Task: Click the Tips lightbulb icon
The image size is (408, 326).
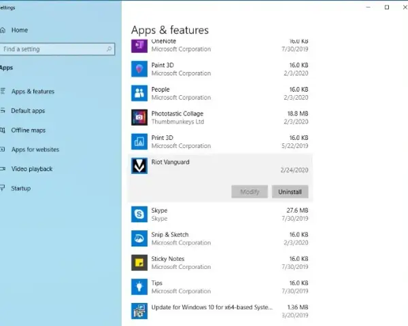Action: 139,287
